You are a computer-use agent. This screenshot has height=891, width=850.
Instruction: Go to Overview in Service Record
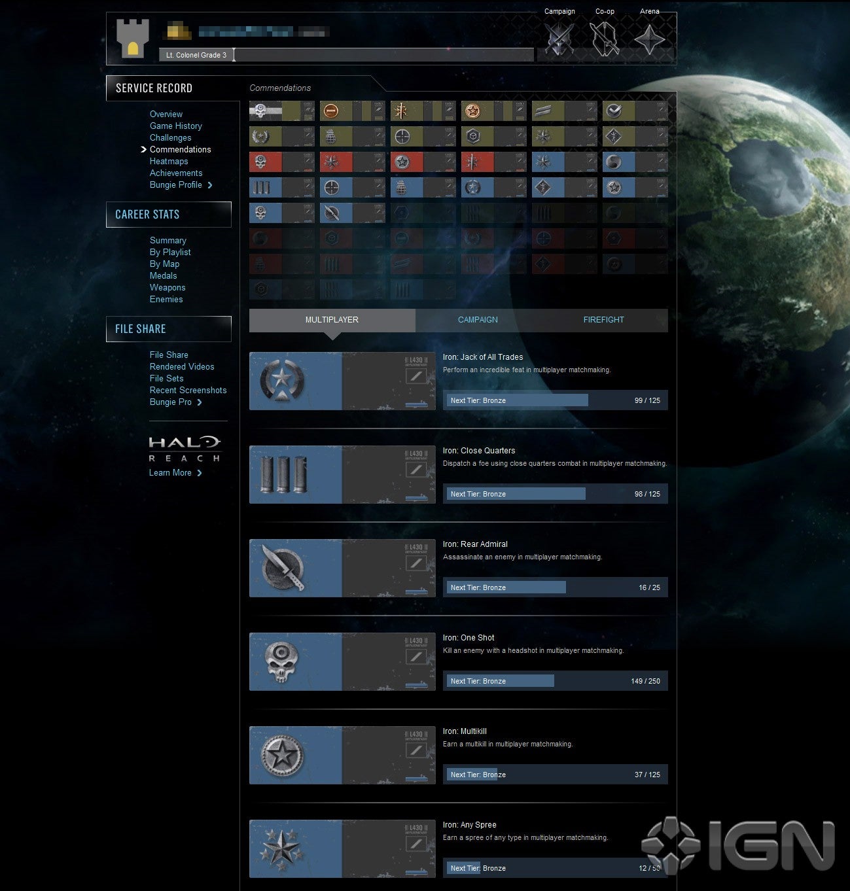[166, 114]
